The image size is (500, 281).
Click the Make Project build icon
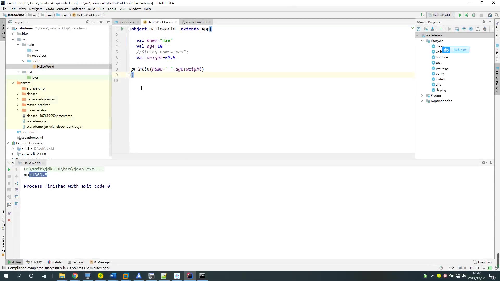point(422,15)
